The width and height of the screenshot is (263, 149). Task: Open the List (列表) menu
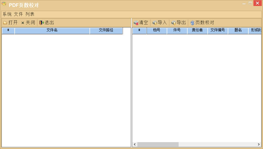(x=30, y=14)
